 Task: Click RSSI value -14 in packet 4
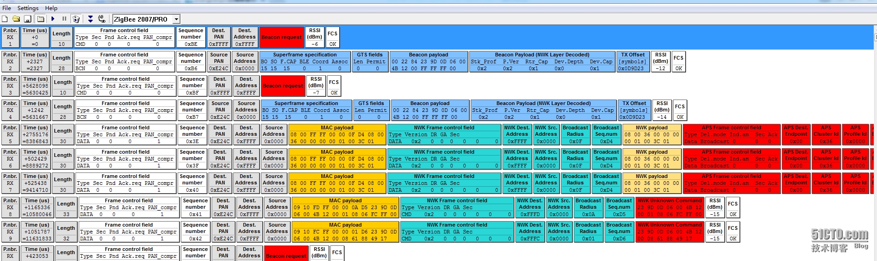(x=662, y=110)
